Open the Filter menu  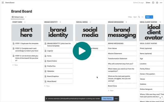point(130,17)
